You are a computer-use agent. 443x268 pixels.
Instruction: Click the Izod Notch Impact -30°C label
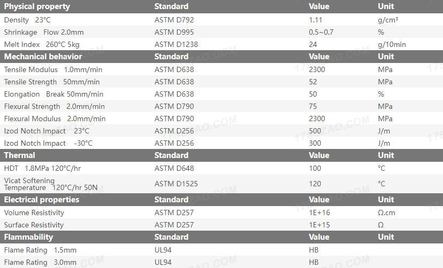tap(48, 143)
